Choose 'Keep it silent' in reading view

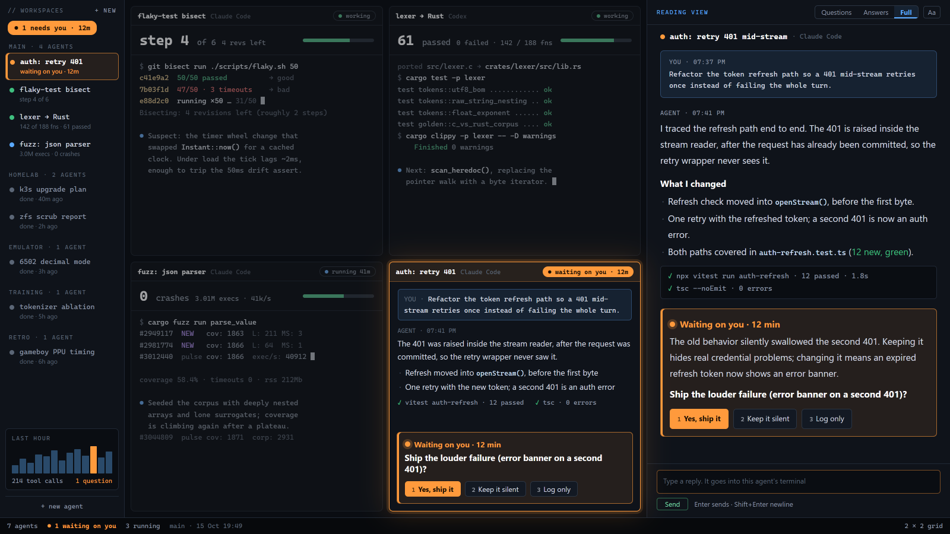point(765,419)
